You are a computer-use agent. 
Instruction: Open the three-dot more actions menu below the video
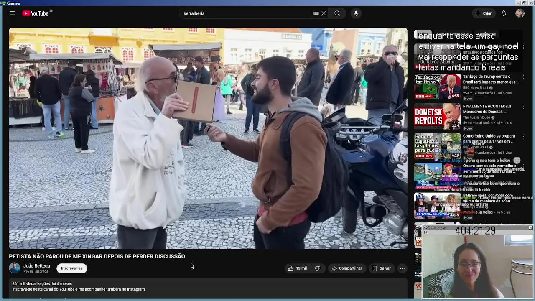[x=402, y=268]
